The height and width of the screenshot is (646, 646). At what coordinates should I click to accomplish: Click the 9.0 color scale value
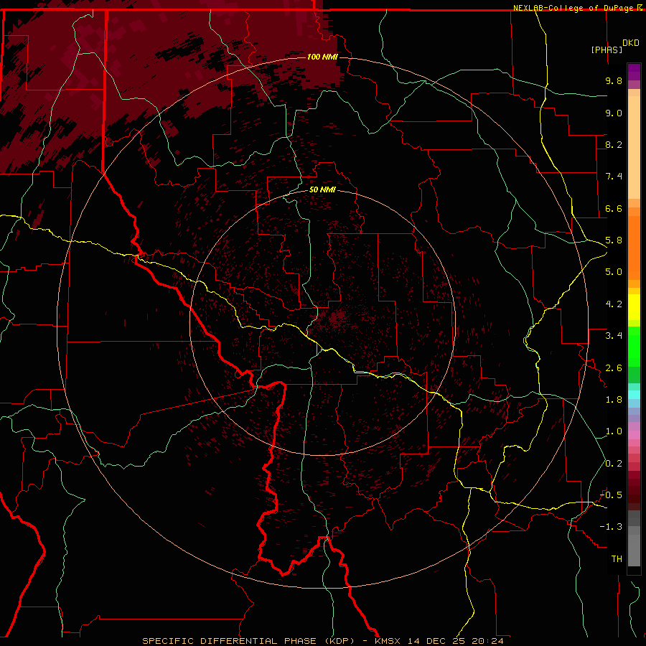614,113
